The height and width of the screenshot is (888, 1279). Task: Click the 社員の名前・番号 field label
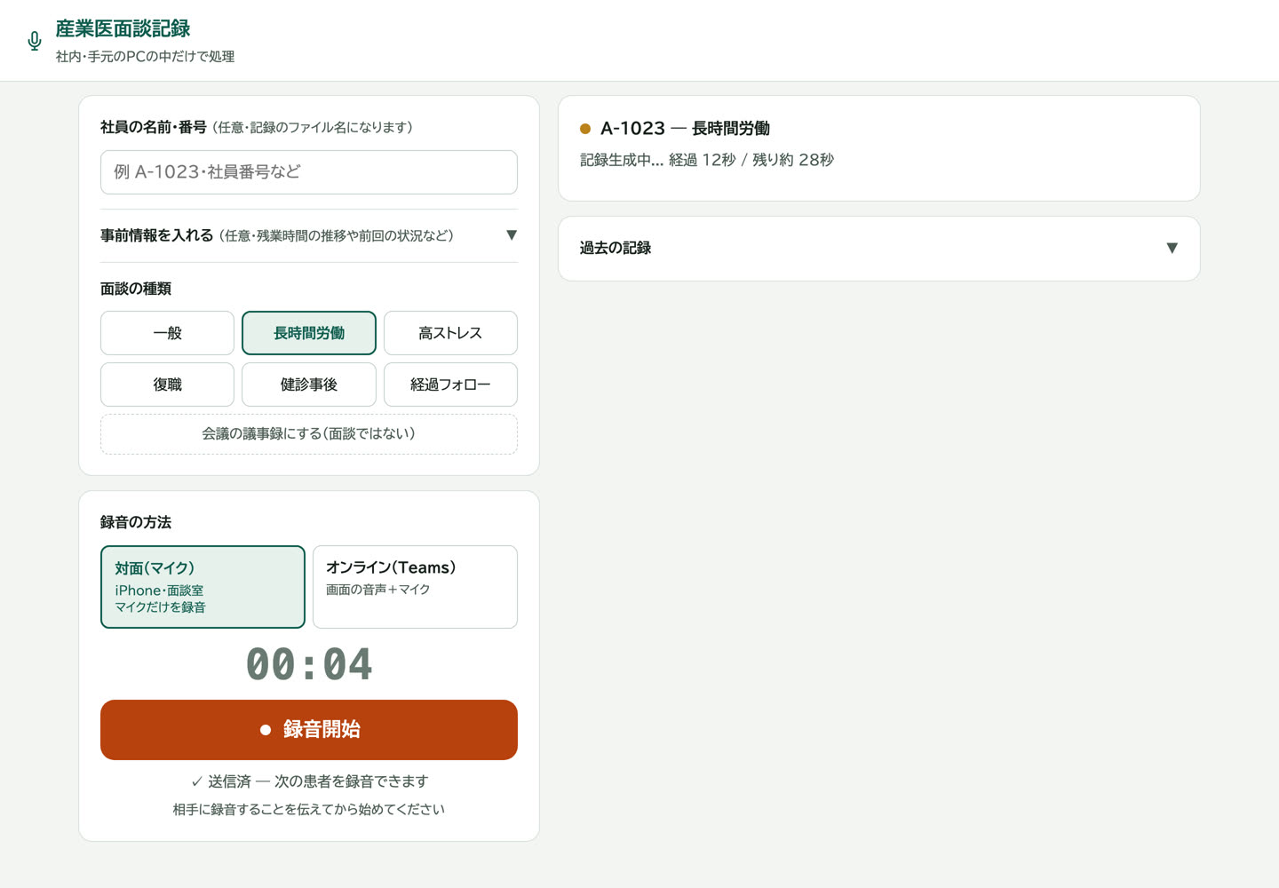point(154,127)
